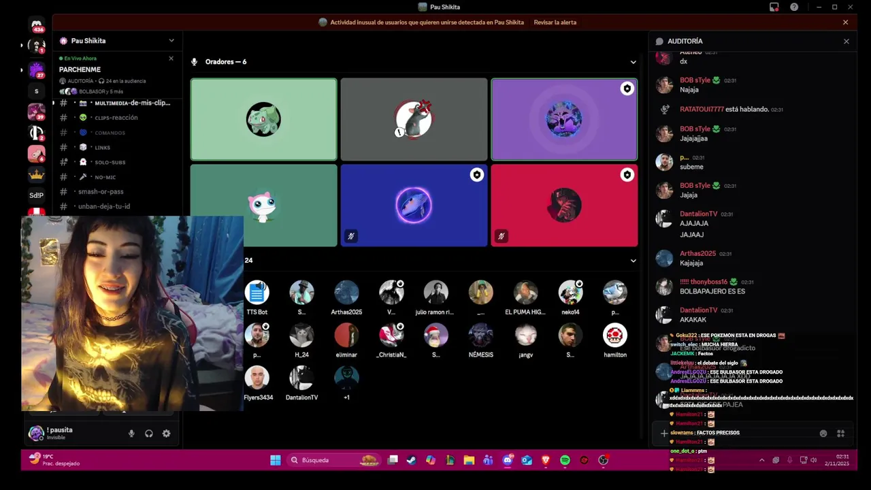871x490 pixels.
Task: Open Spotify from the taskbar
Action: pos(565,460)
